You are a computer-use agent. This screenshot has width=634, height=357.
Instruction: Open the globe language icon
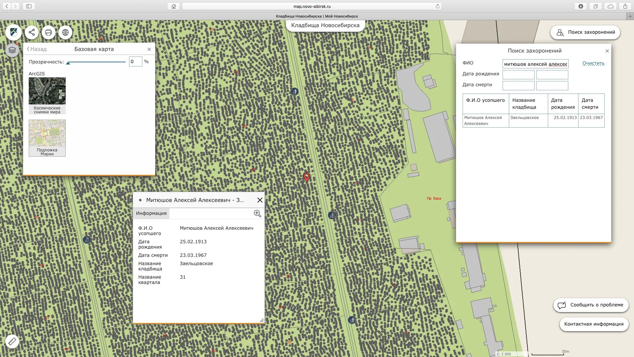coord(65,32)
